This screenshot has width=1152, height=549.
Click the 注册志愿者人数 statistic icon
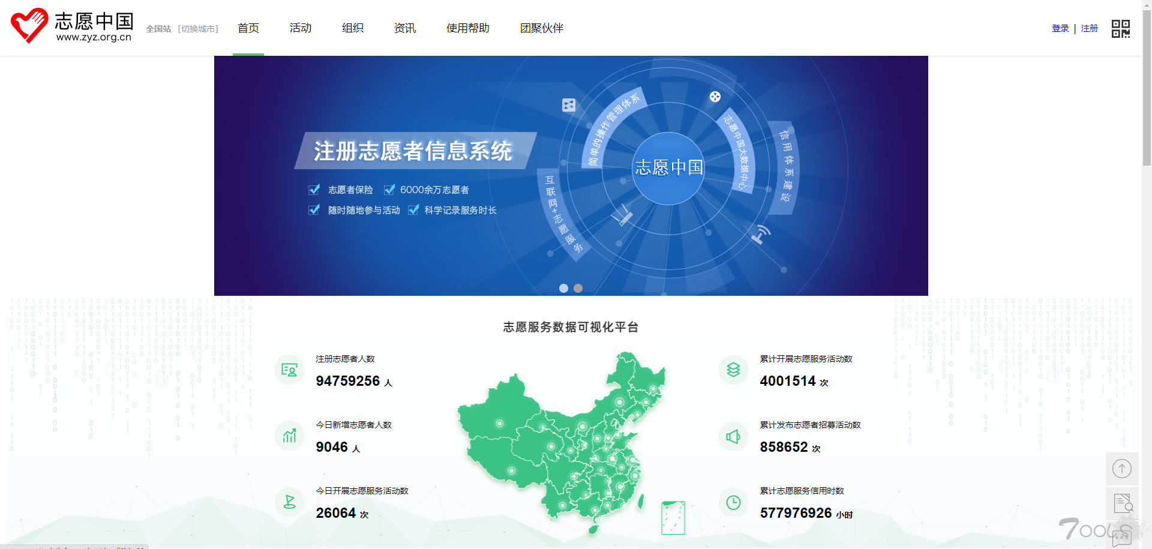[x=289, y=370]
